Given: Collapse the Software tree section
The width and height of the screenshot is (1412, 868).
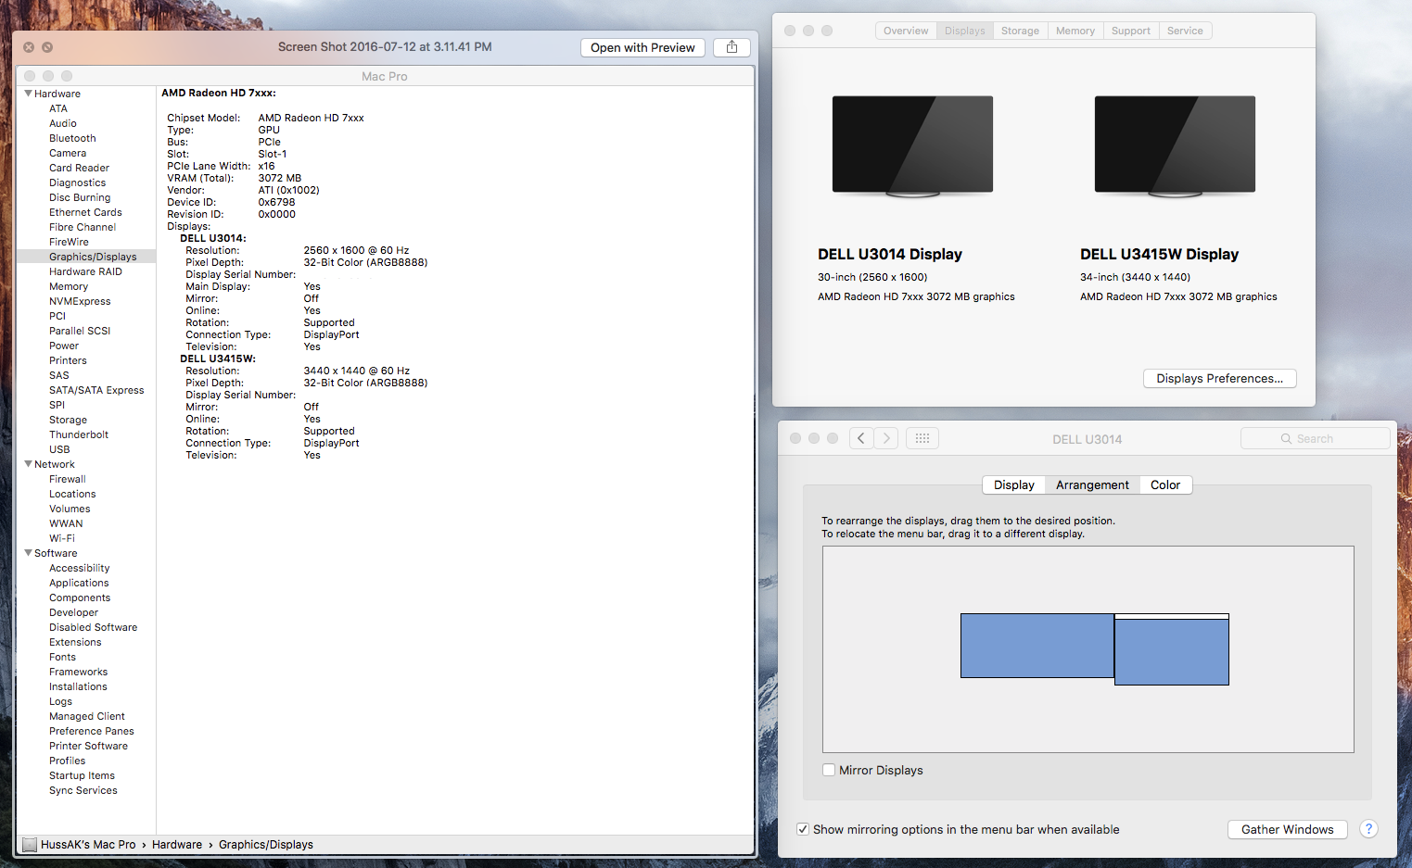Looking at the screenshot, I should 28,553.
